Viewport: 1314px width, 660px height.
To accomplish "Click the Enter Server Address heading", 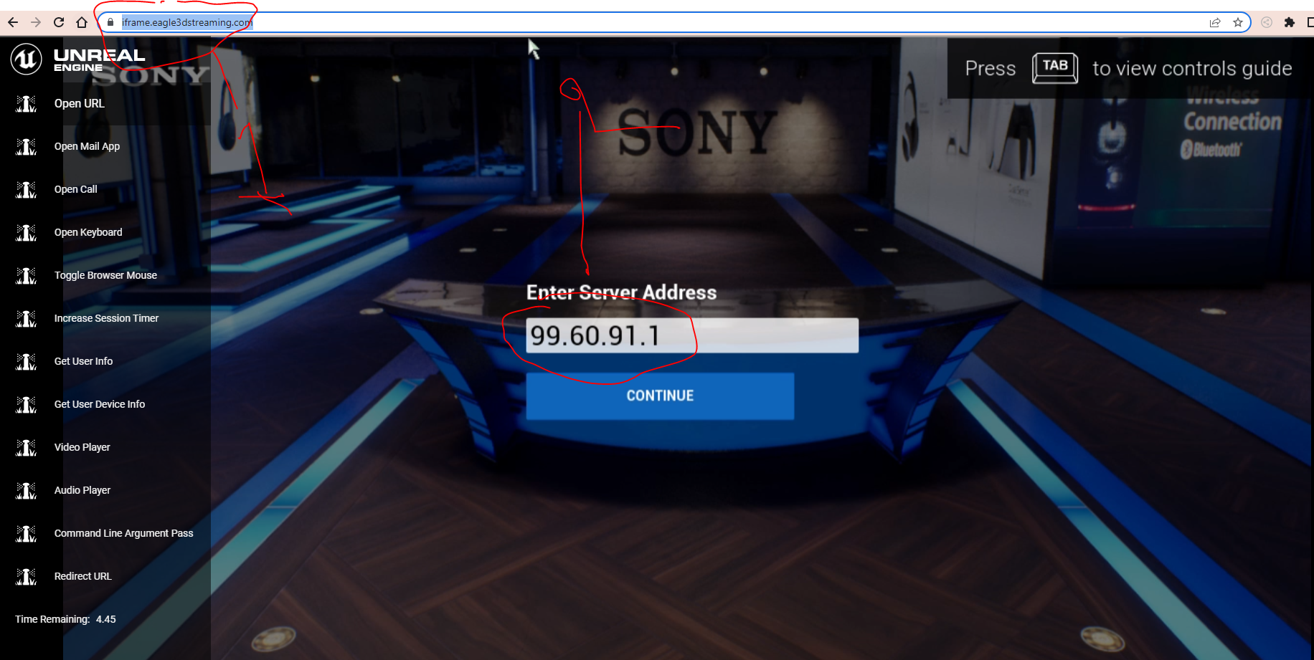I will point(621,292).
